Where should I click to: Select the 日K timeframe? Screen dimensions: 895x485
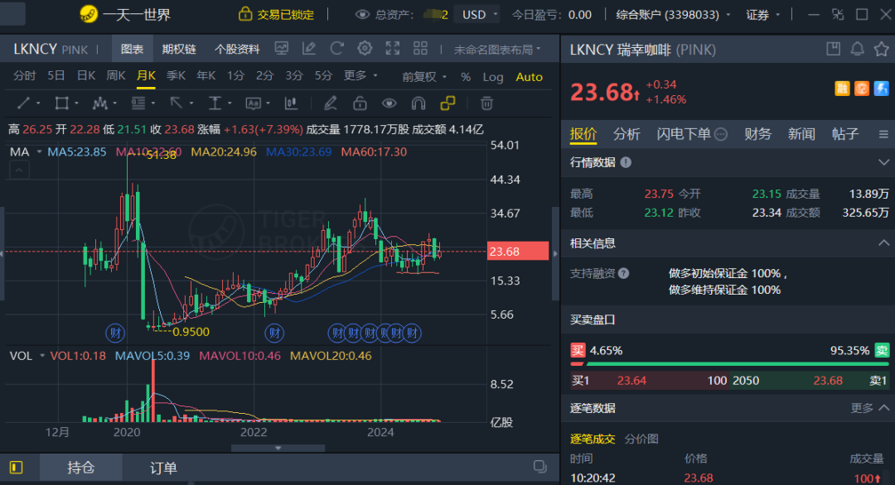tap(86, 75)
